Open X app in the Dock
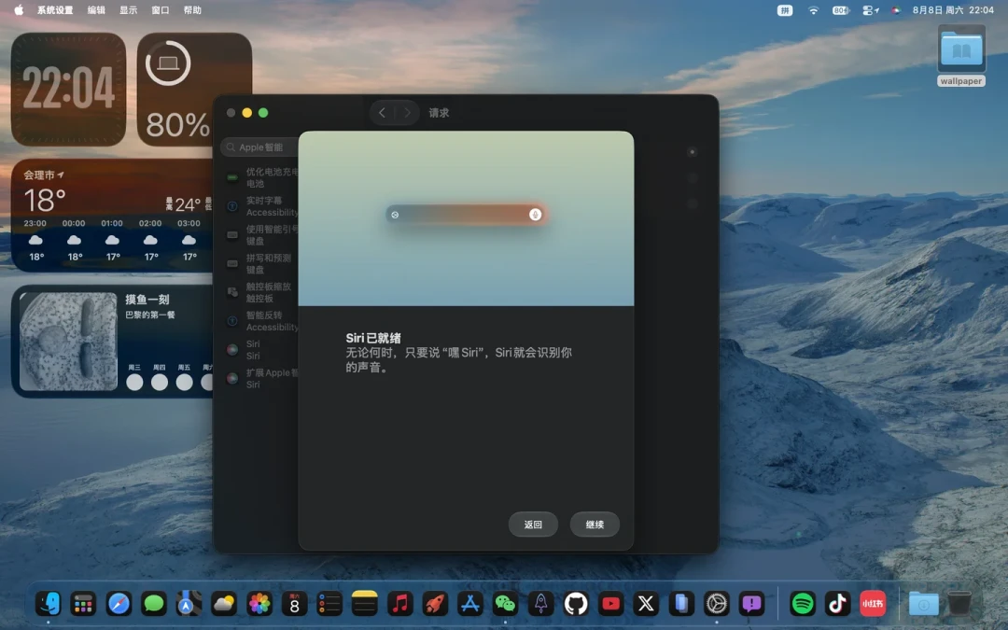This screenshot has width=1008, height=630. click(646, 604)
